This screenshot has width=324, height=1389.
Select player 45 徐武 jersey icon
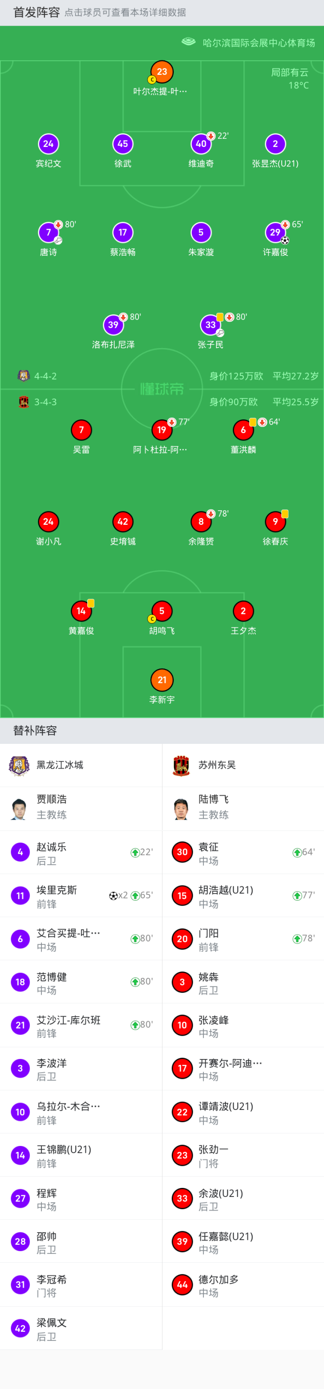coord(123,144)
